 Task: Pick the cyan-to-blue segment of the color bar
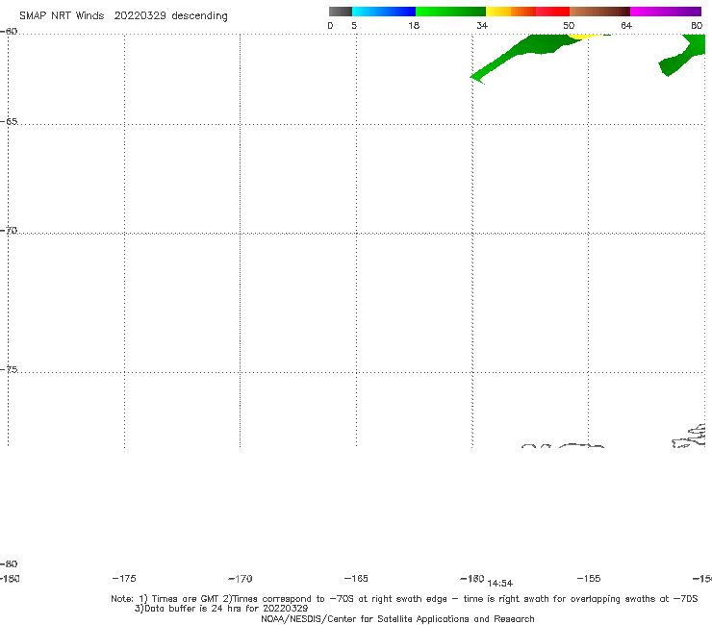[x=384, y=12]
